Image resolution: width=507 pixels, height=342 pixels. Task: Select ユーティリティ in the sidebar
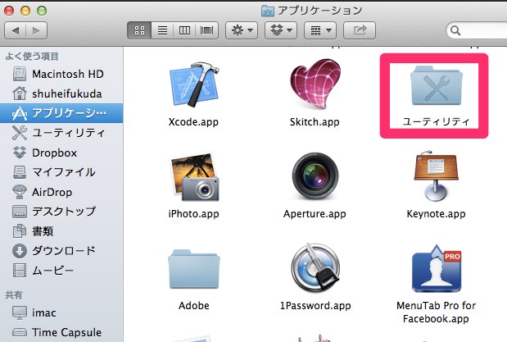point(61,133)
